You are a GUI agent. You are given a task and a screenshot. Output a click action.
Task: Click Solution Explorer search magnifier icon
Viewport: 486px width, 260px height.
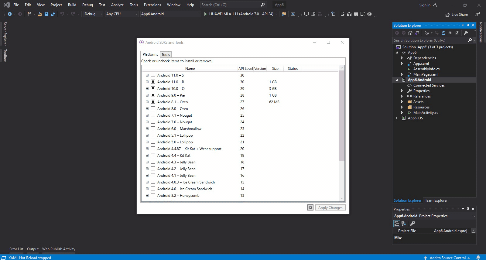470,40
